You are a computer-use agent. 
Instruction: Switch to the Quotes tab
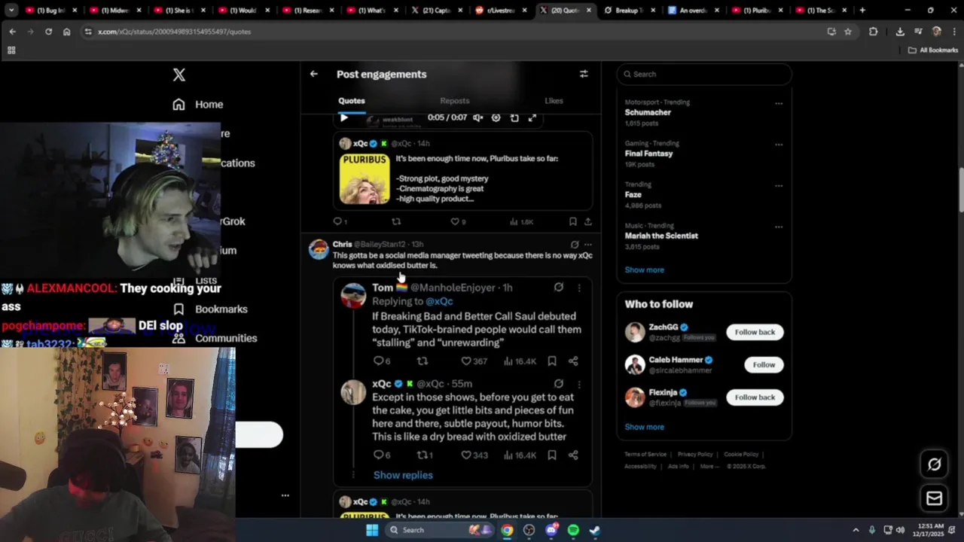352,101
